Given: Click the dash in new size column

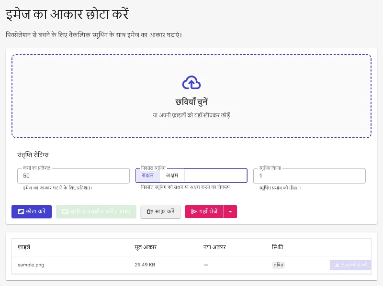Looking at the screenshot, I should click(206, 265).
